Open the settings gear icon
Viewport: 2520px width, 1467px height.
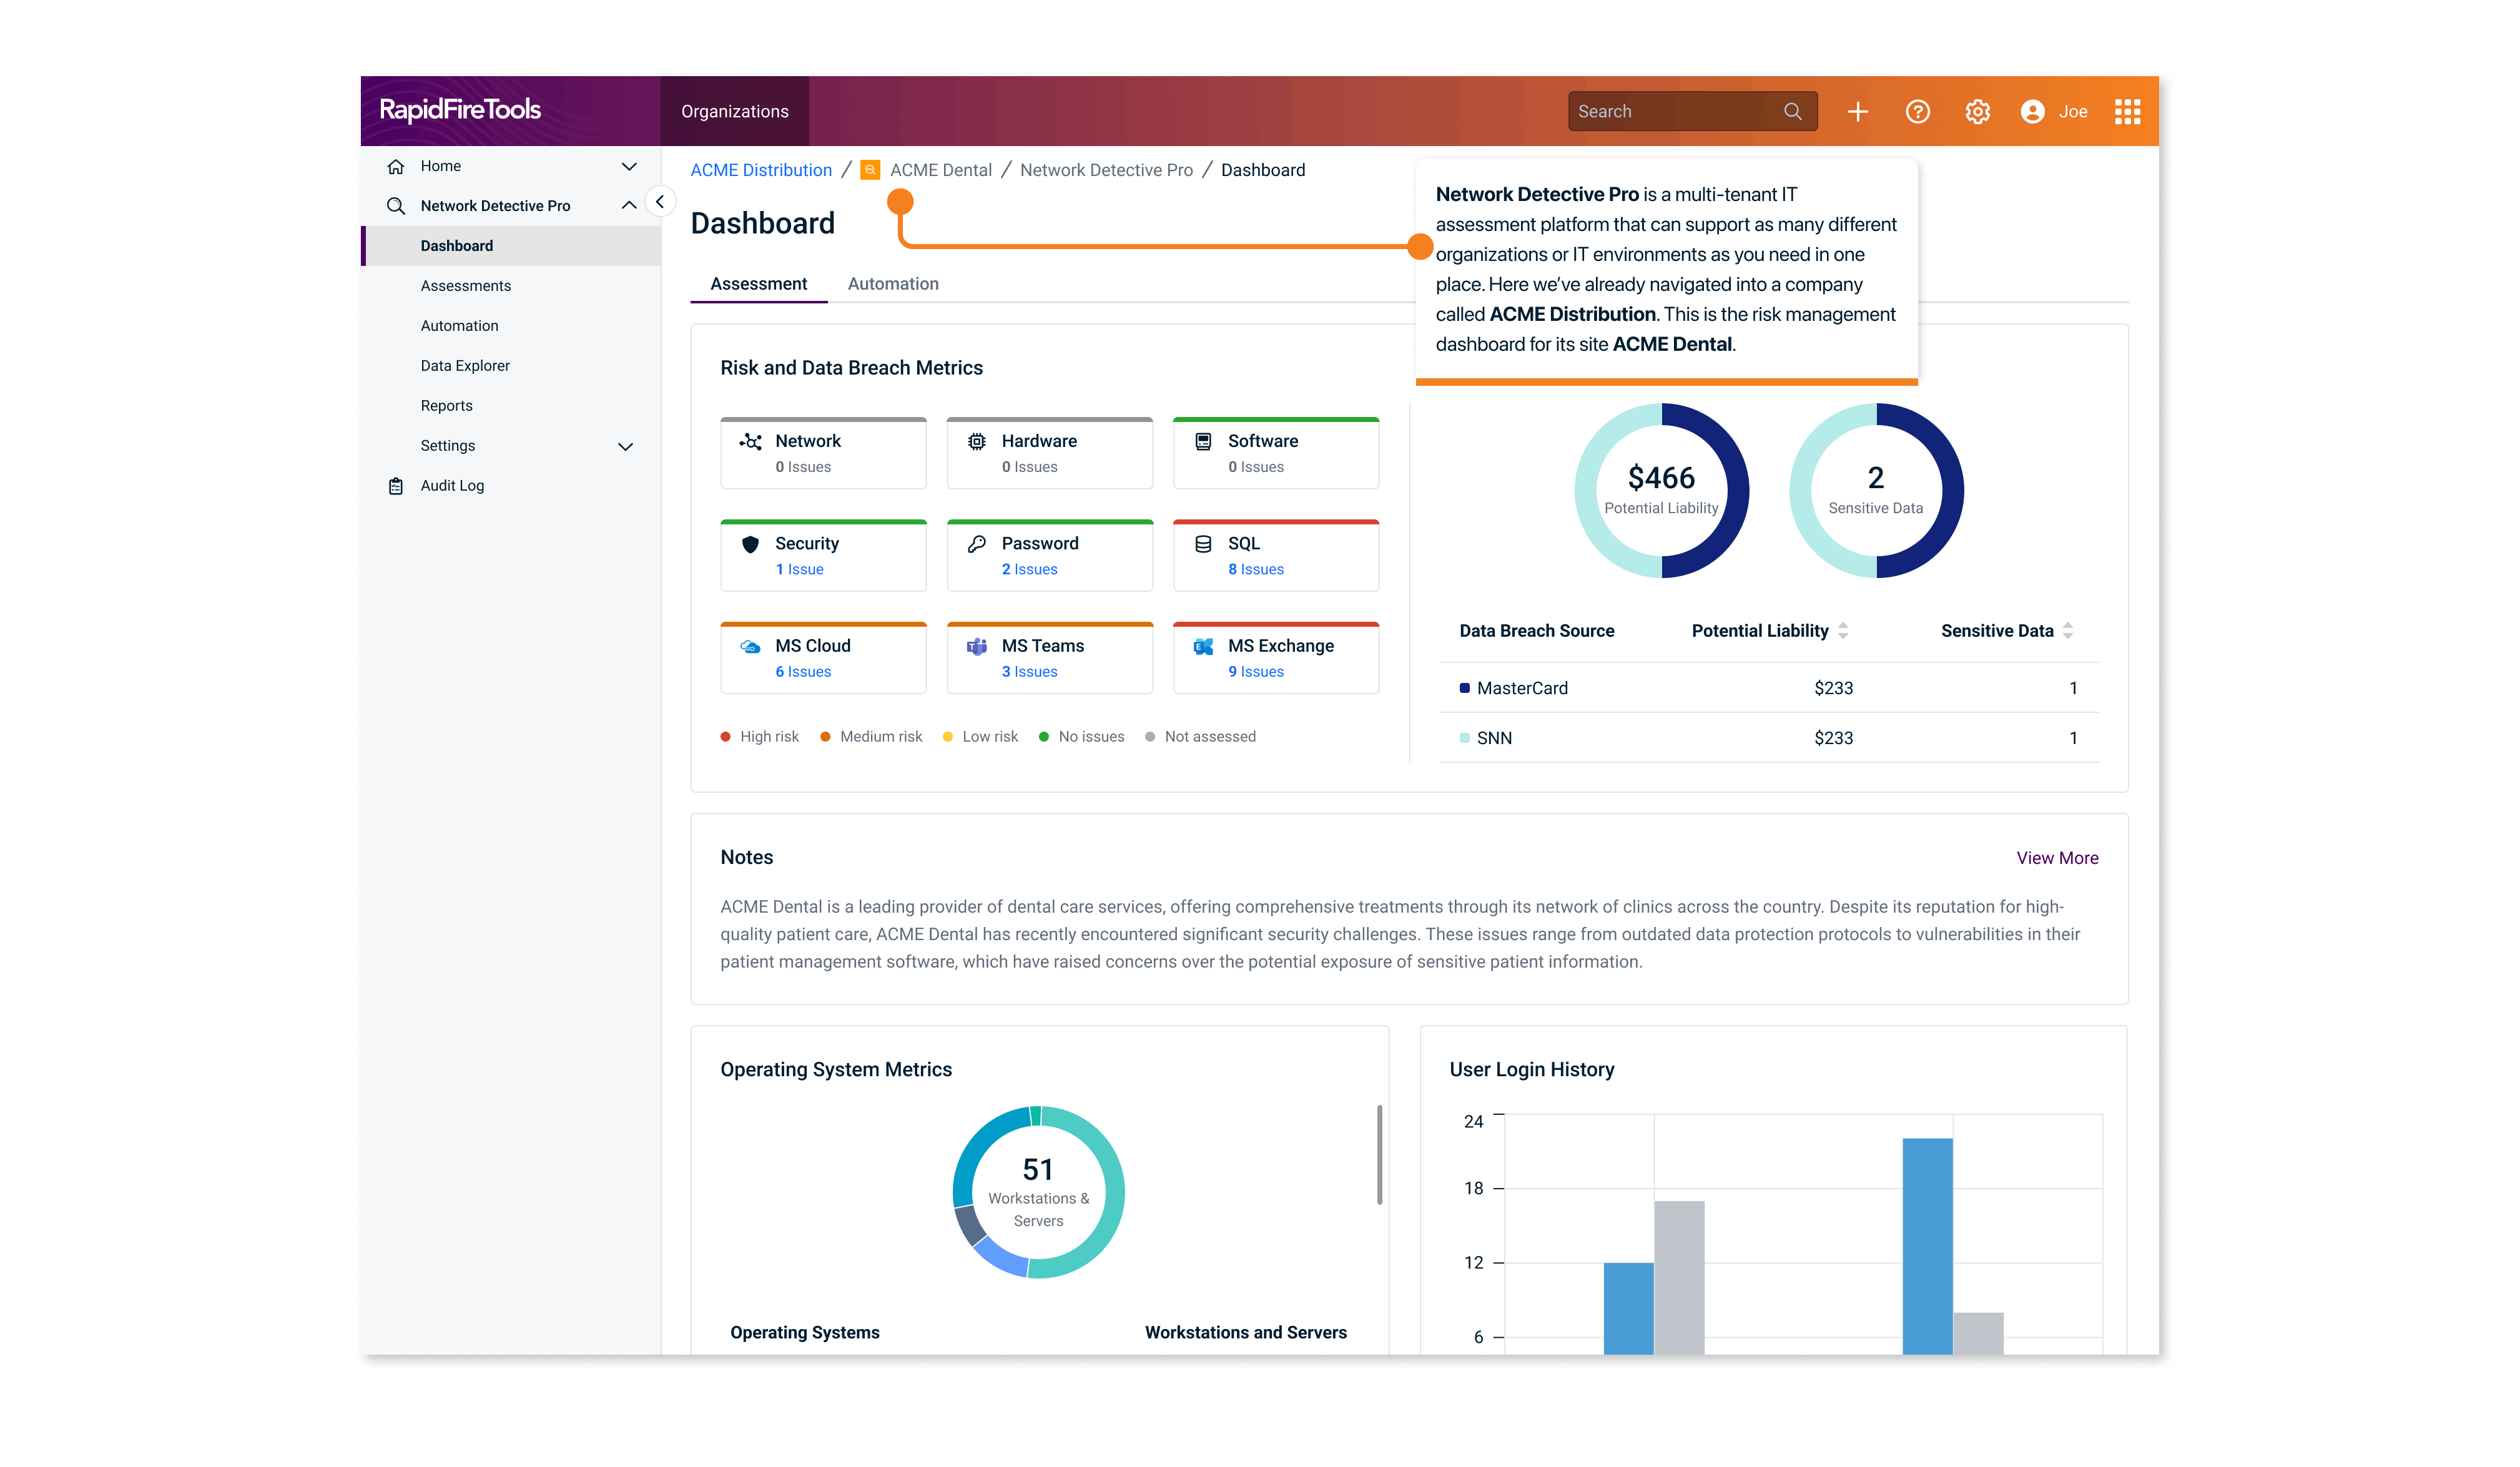1977,111
